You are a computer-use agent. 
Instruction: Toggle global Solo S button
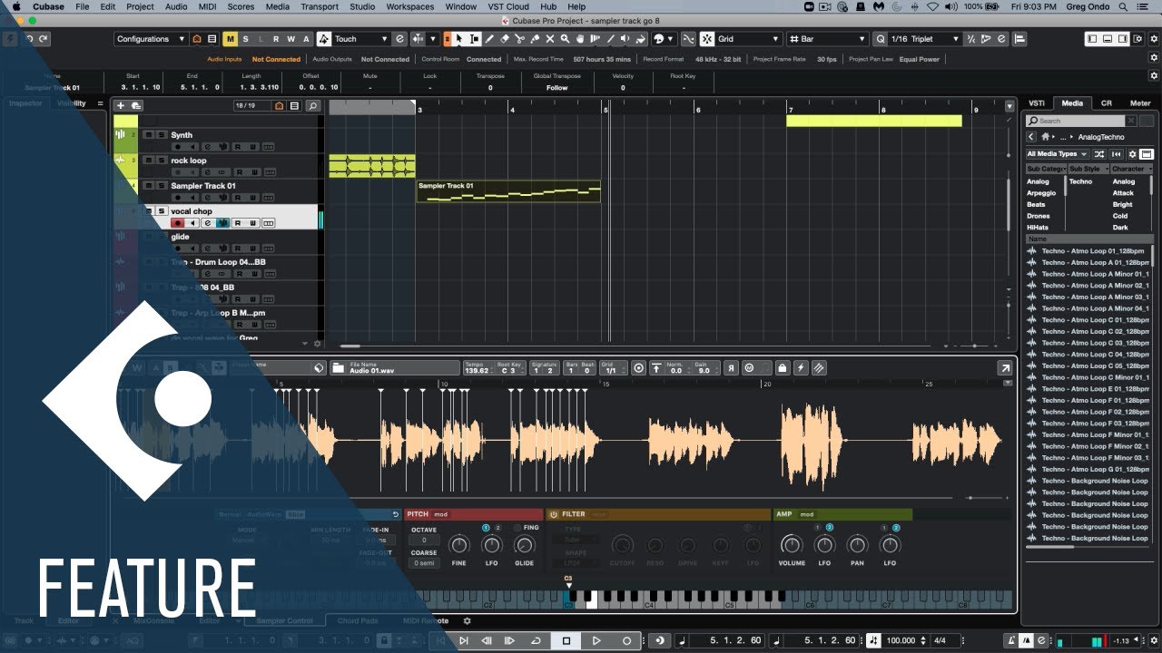(x=245, y=39)
